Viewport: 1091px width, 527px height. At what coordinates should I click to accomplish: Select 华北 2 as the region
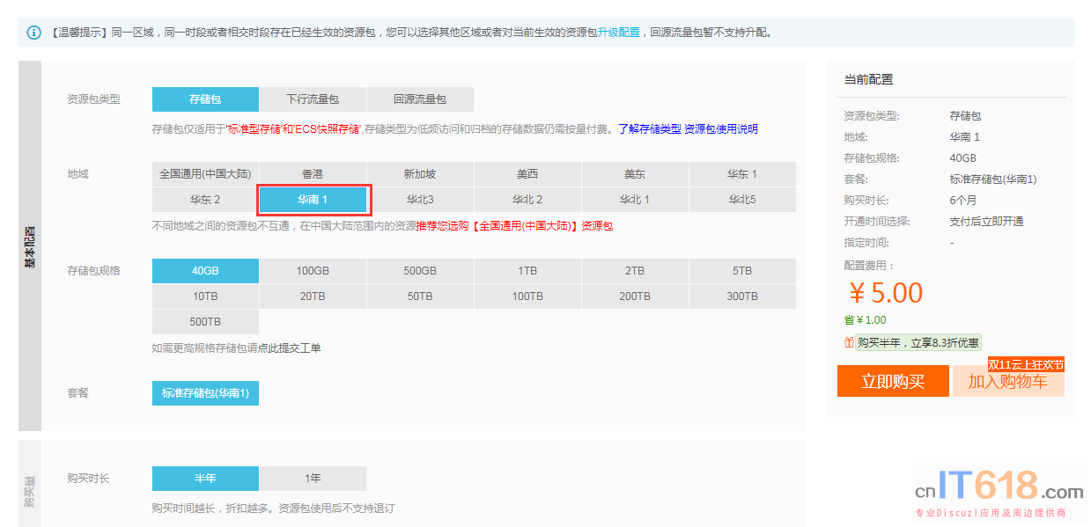[x=527, y=200]
